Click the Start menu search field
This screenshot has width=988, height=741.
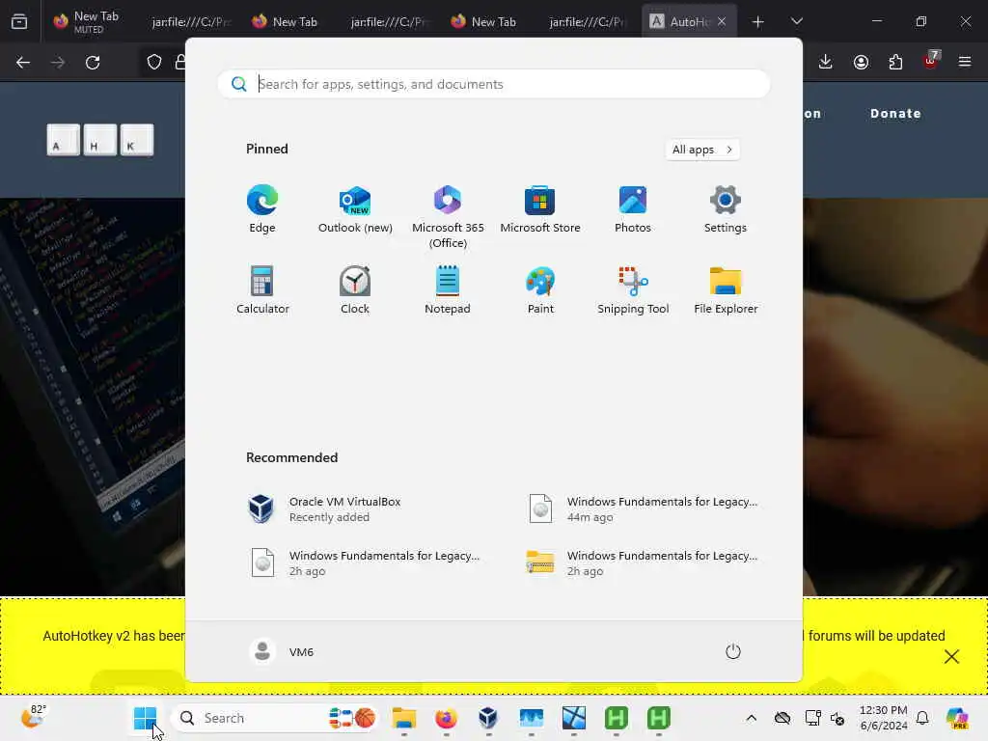pyautogui.click(x=494, y=84)
